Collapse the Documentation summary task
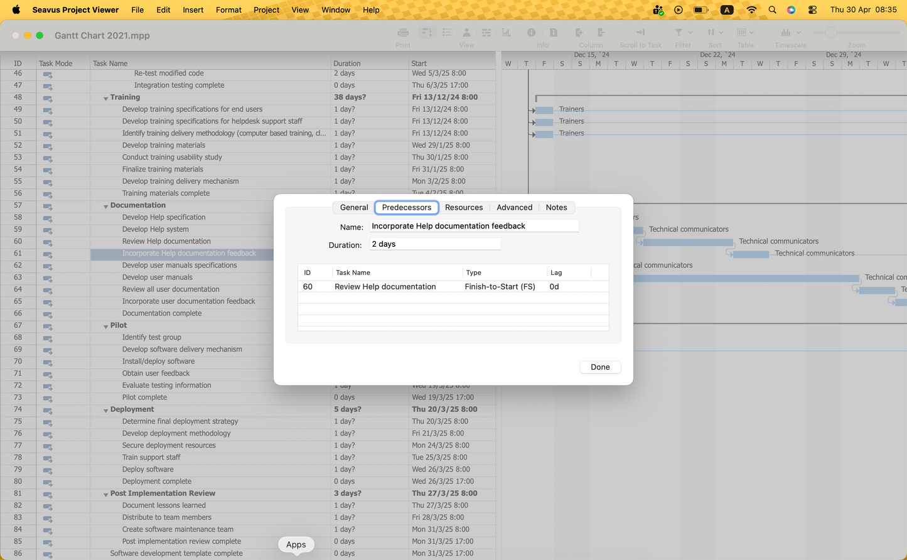Image resolution: width=907 pixels, height=560 pixels. (x=105, y=206)
